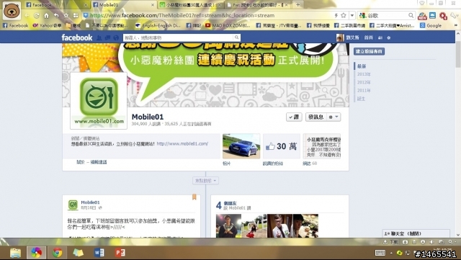Jump to 2012年 in the timeline
Viewport: 461px width, 260px height.
point(364,82)
